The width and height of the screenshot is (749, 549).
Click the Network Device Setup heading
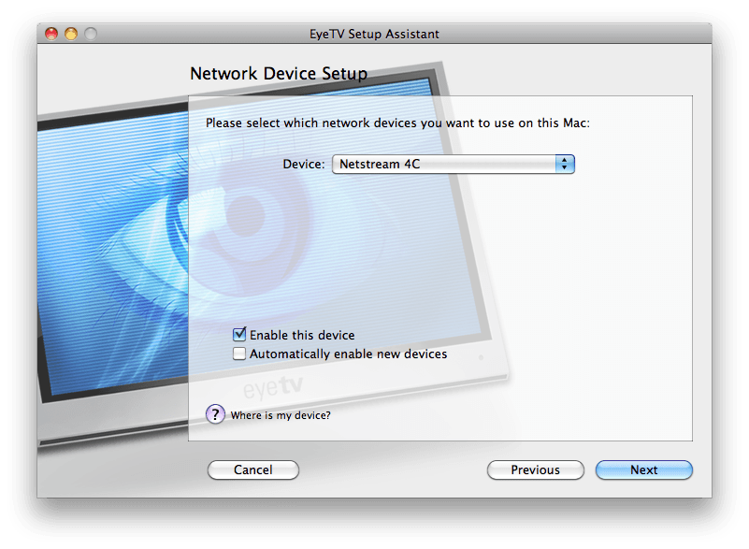(x=278, y=73)
